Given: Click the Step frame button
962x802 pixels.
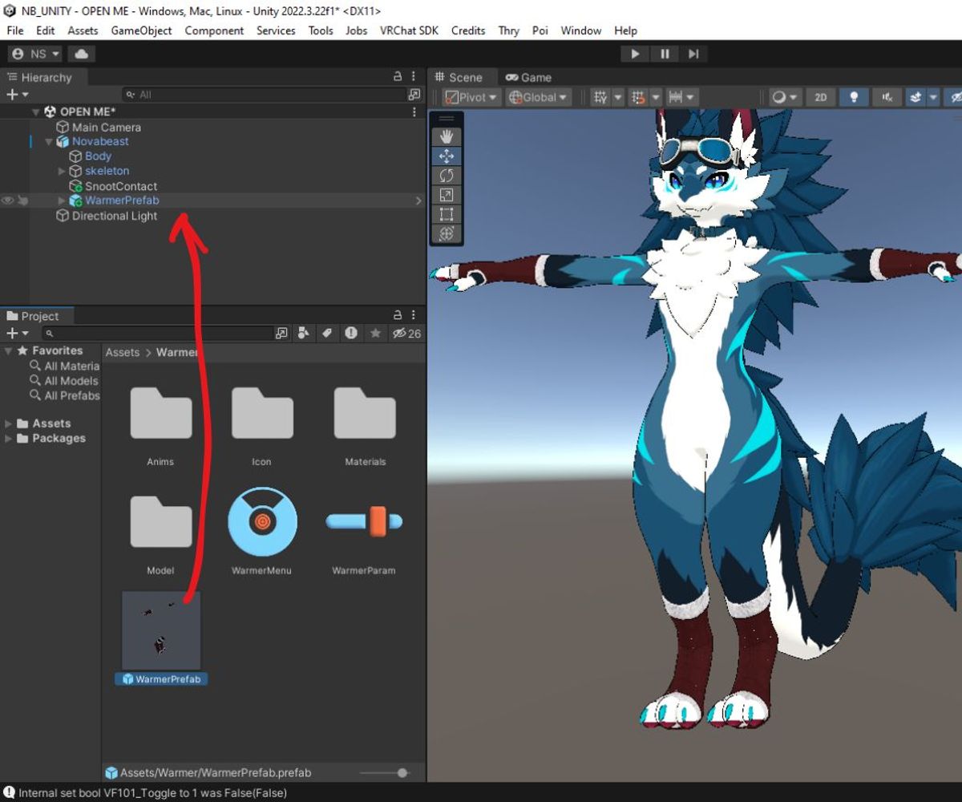Looking at the screenshot, I should pos(693,54).
